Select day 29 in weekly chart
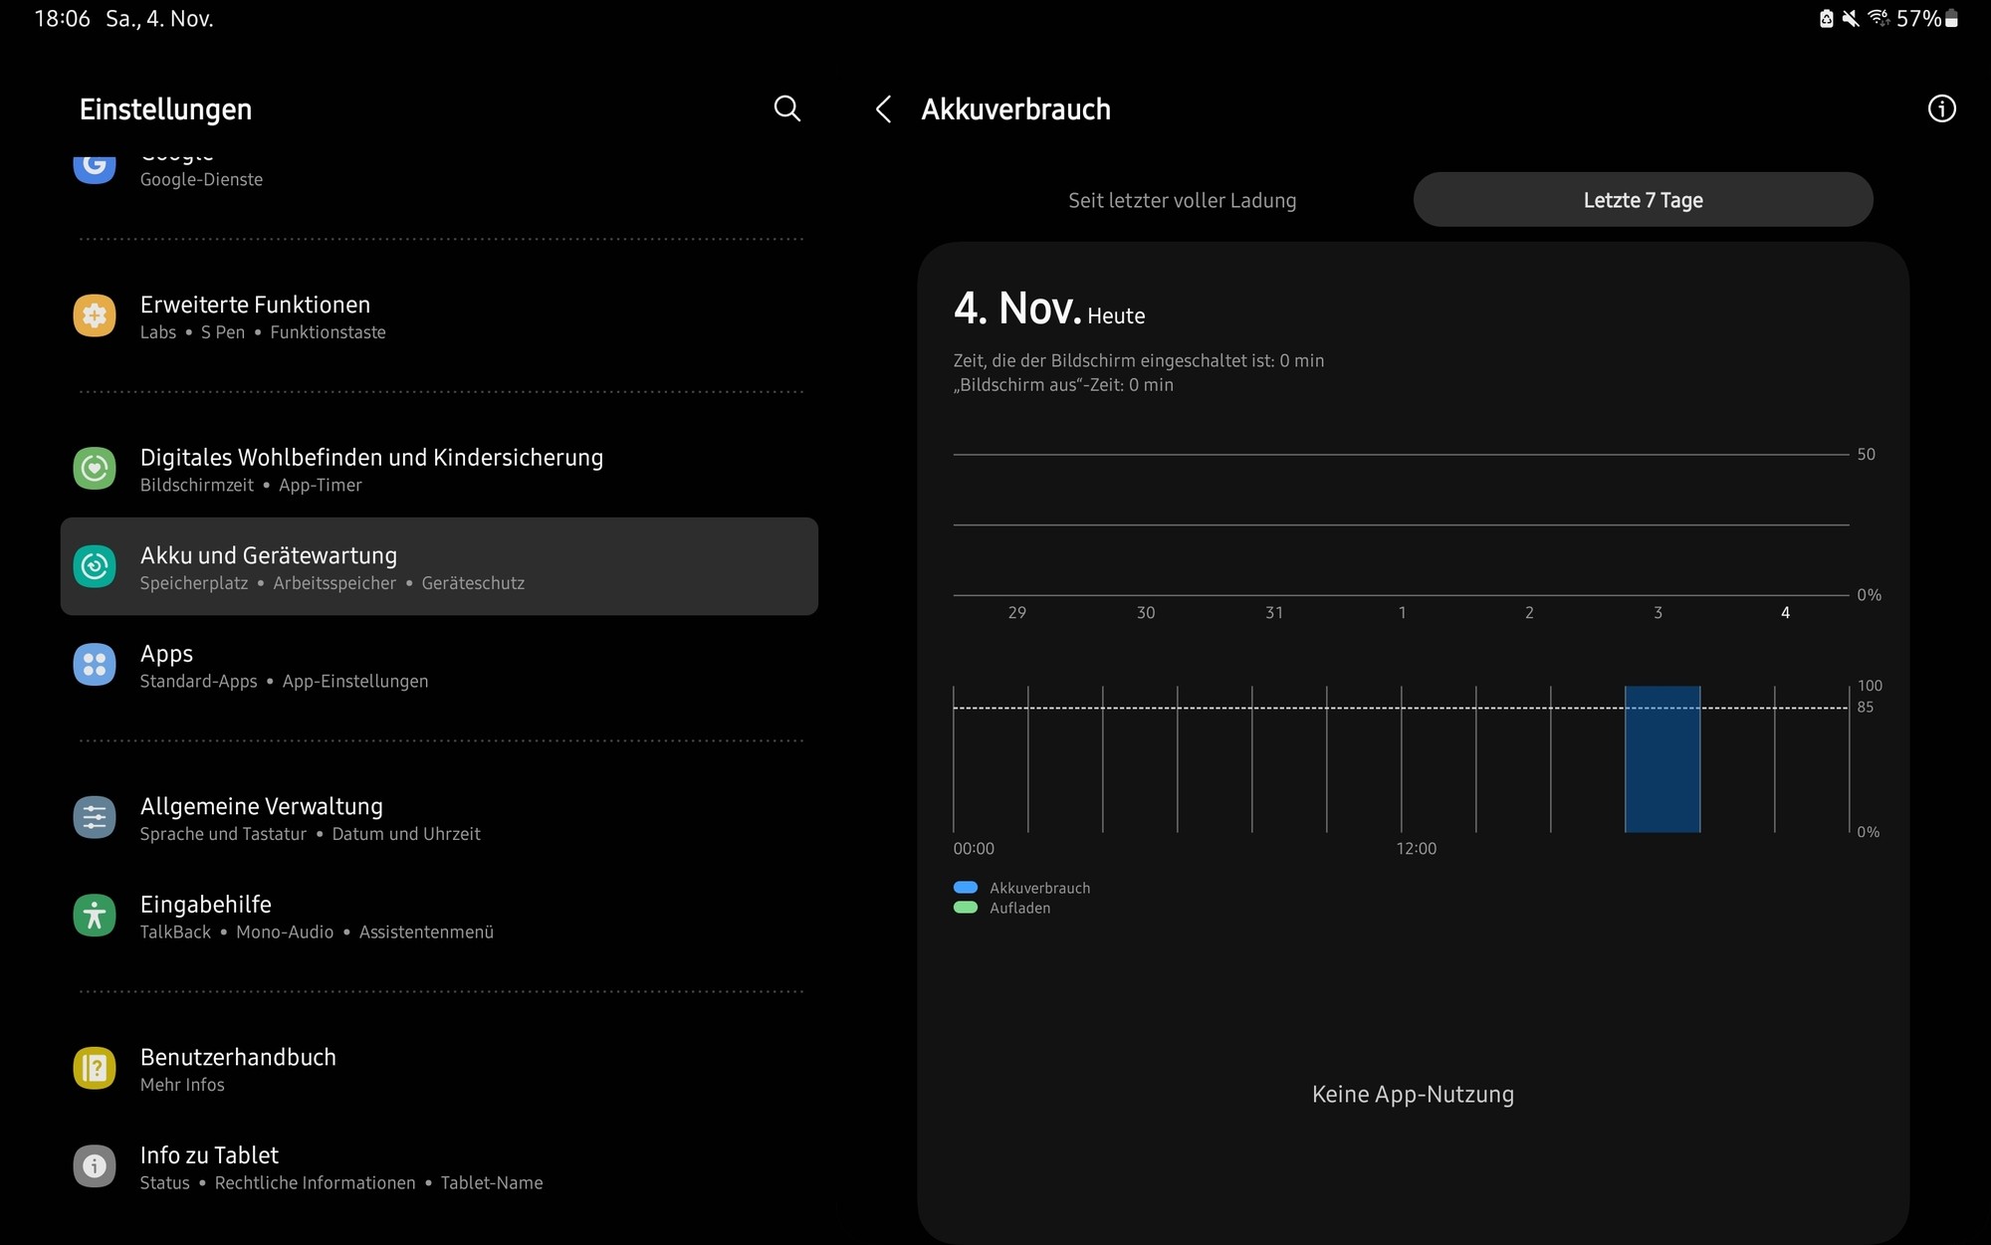The width and height of the screenshot is (1991, 1245). [x=1016, y=613]
